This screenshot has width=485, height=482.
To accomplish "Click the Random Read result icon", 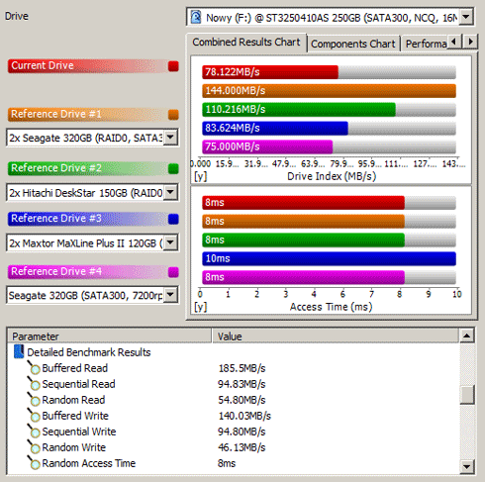I will 34,400.
